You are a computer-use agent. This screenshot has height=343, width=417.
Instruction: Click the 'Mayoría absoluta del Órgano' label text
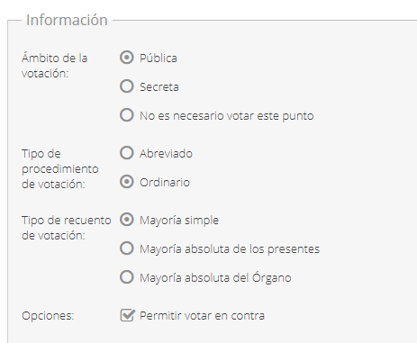pos(215,278)
